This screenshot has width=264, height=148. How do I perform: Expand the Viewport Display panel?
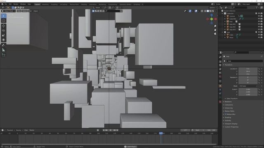pos(231,124)
